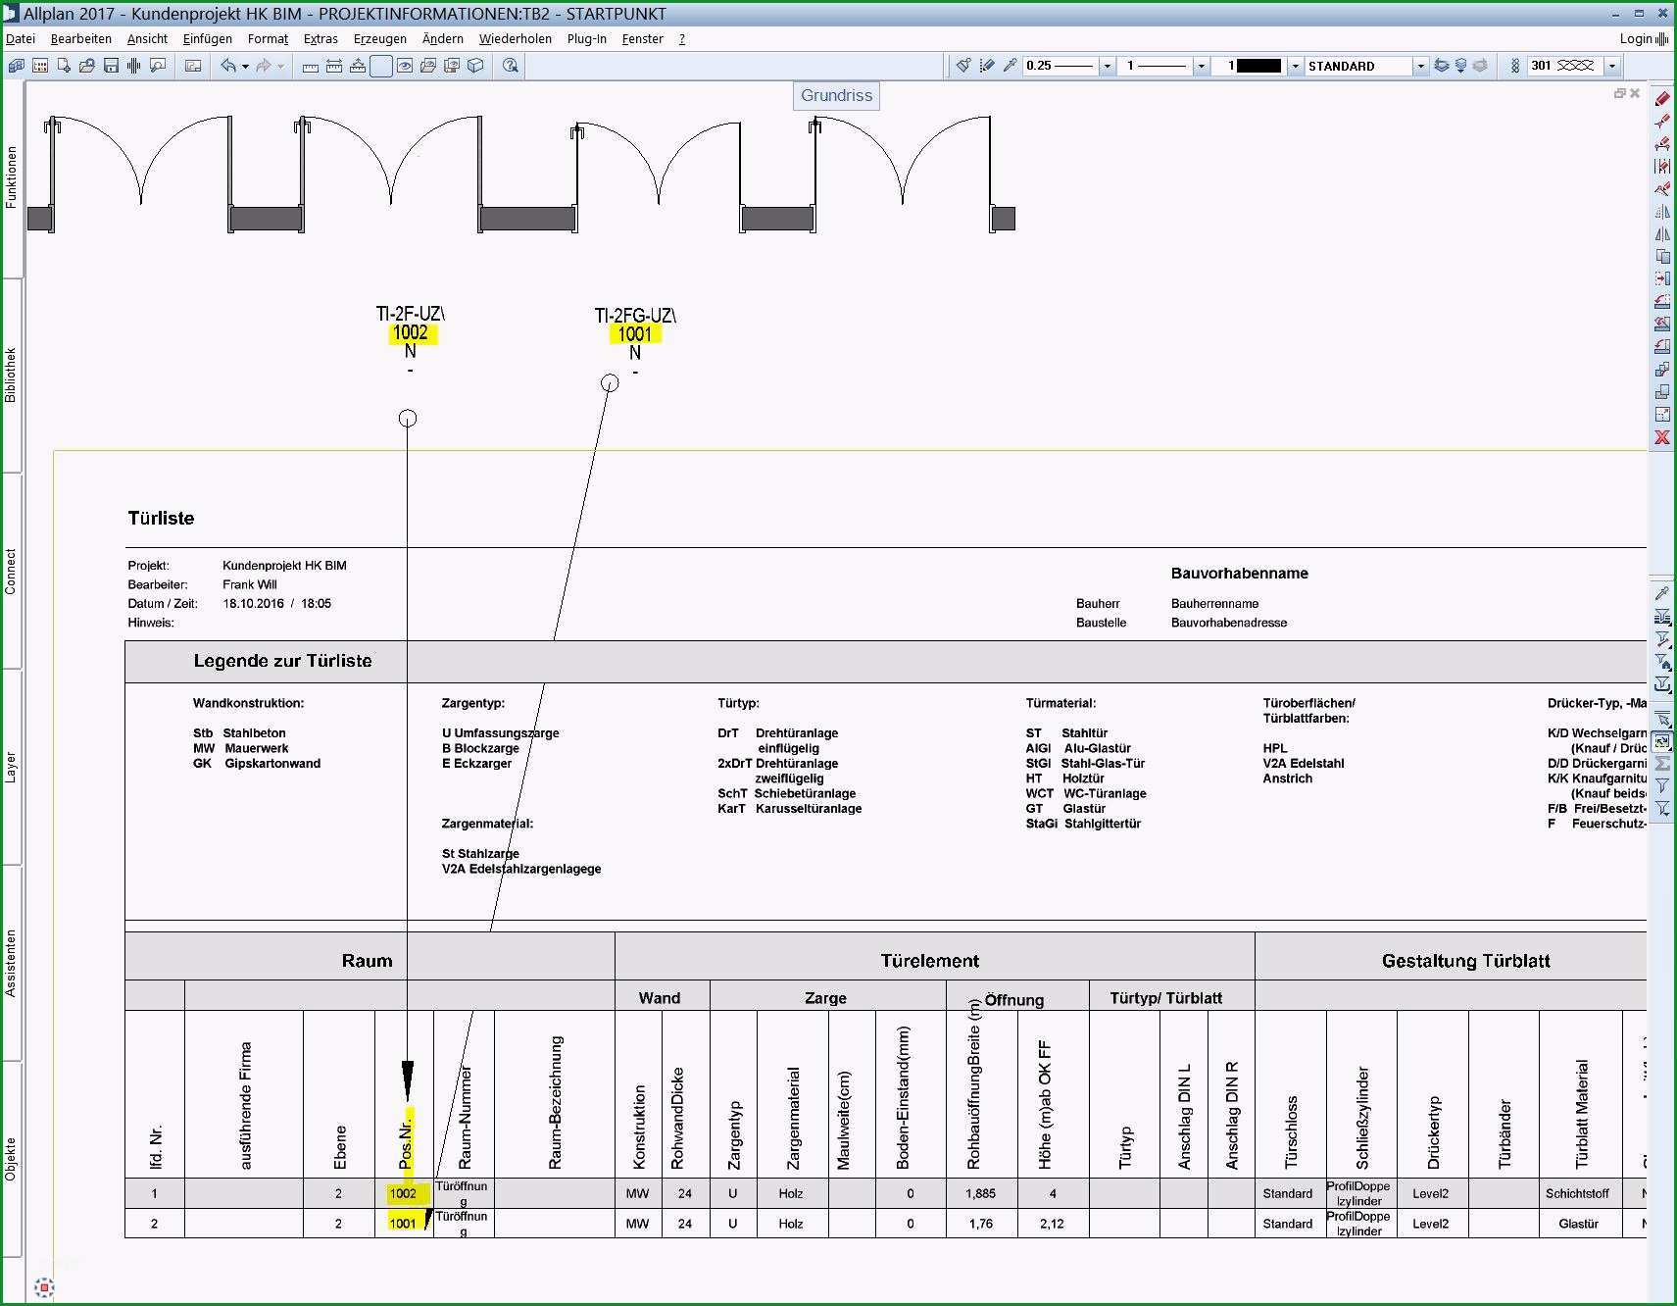This screenshot has width=1677, height=1306.
Task: Expand the Redo history dropdown arrow
Action: (280, 66)
